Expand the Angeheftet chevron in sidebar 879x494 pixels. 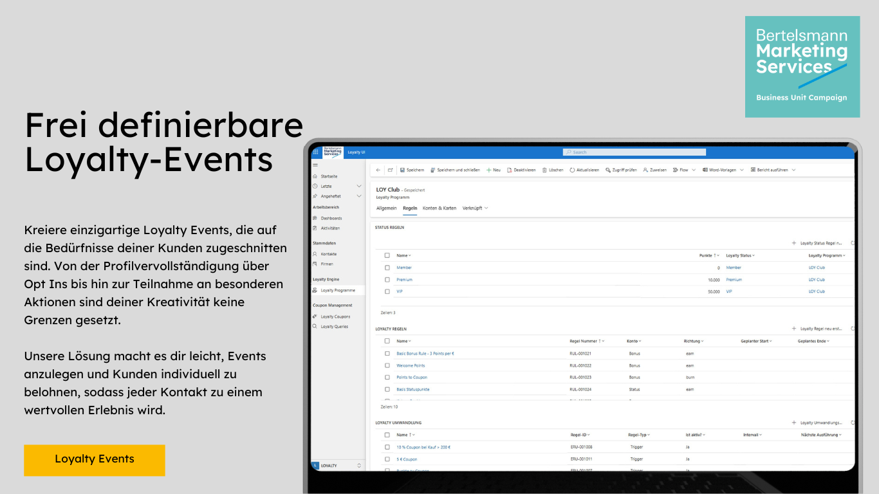[359, 196]
